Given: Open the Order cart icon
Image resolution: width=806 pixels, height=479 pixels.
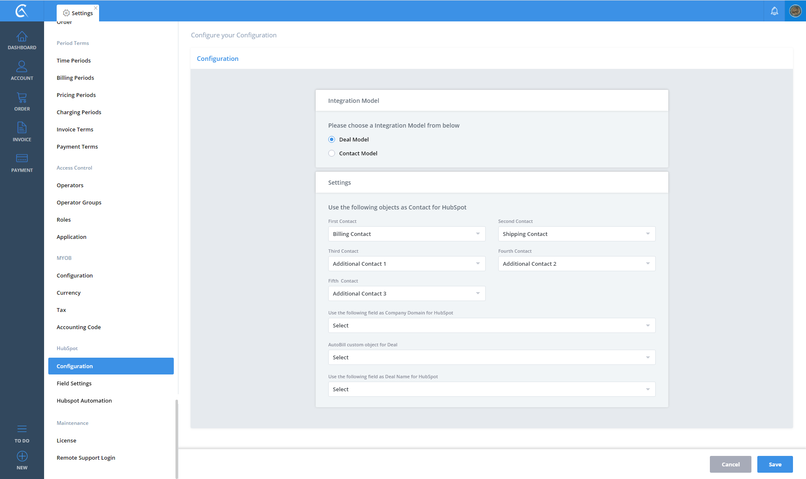Looking at the screenshot, I should pos(22,98).
